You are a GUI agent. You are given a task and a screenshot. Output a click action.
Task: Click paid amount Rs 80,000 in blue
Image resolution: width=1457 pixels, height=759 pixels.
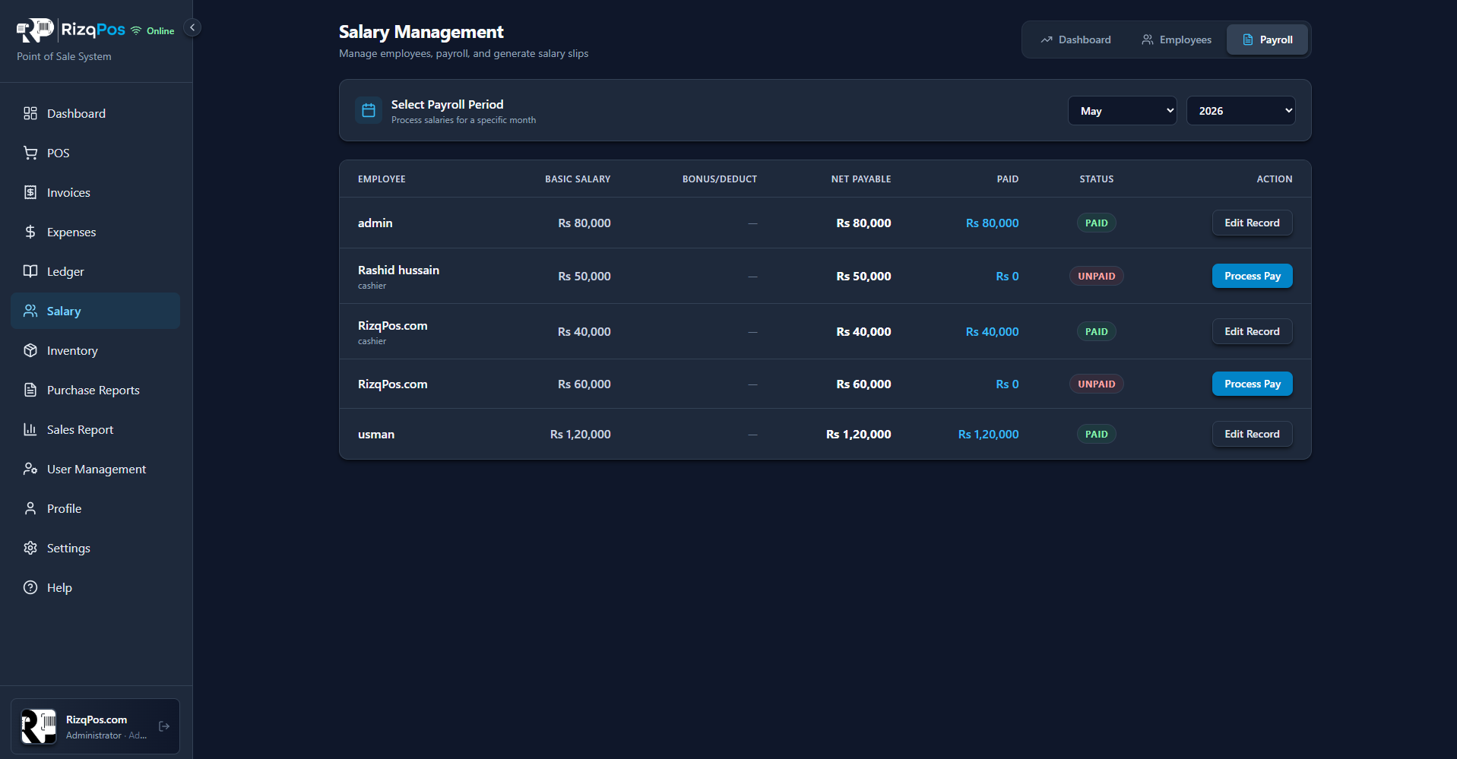992,223
